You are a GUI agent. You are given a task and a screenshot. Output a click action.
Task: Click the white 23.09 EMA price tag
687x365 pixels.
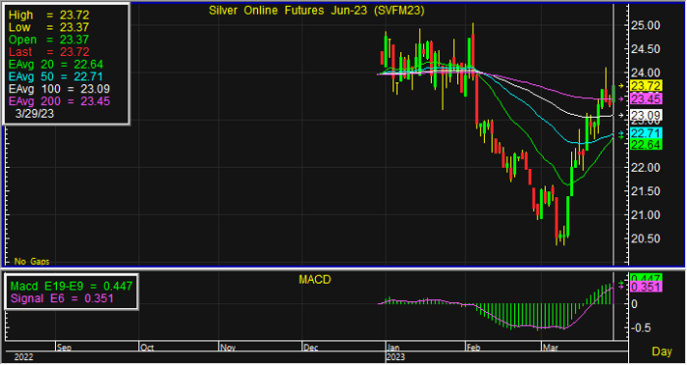click(645, 116)
